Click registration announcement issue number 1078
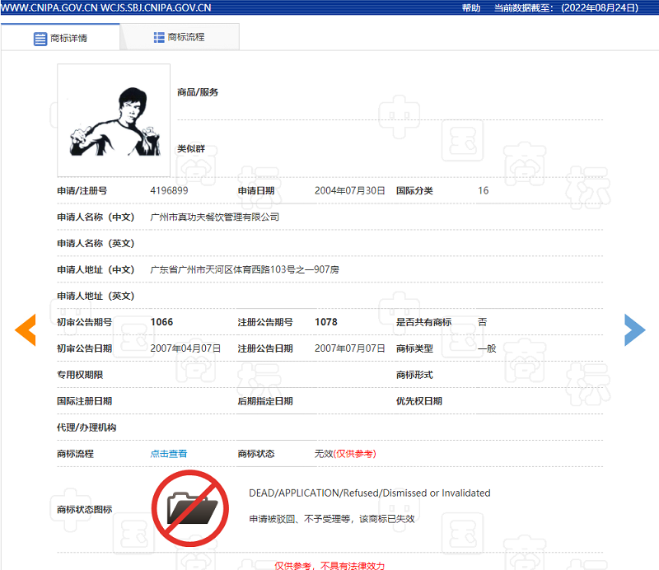 326,322
